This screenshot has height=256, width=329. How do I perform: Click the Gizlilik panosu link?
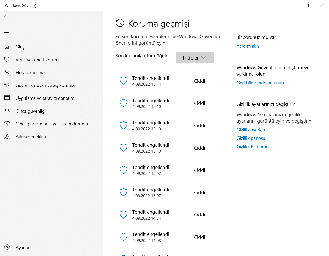(x=251, y=138)
